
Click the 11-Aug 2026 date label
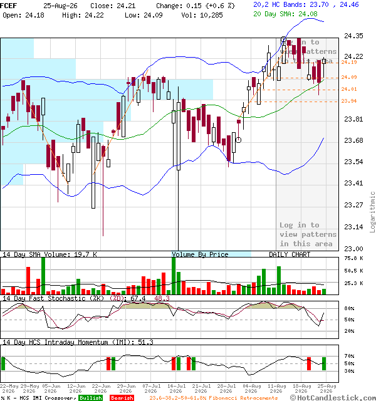pos(277,388)
